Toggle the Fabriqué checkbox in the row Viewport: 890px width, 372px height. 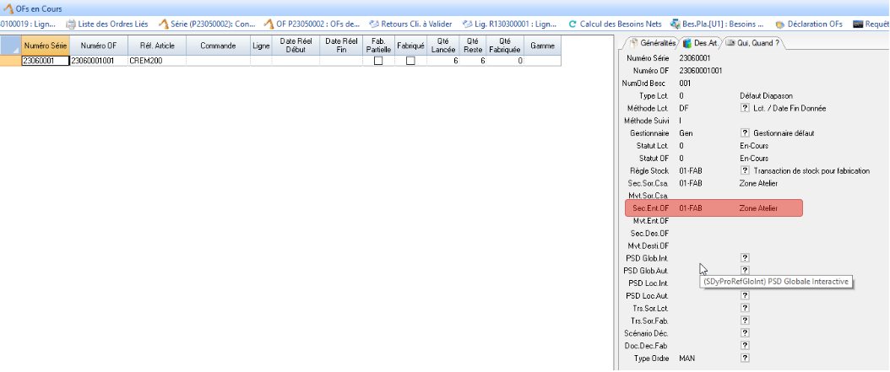[410, 61]
